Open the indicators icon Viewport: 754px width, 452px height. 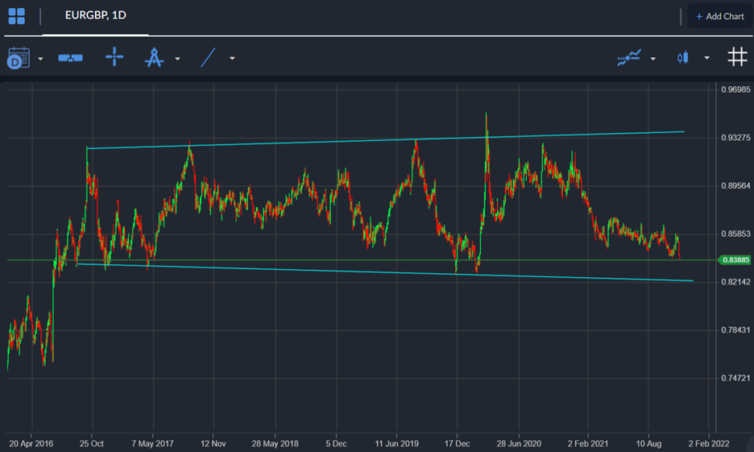[629, 57]
